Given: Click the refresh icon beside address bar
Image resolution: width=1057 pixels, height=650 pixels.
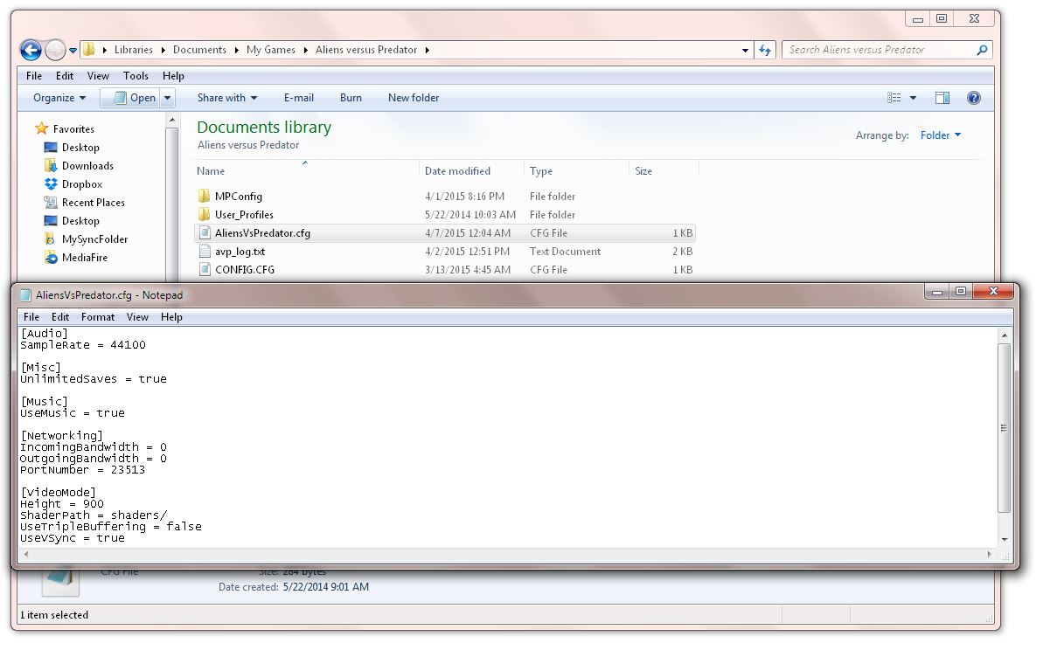Looking at the screenshot, I should point(765,50).
